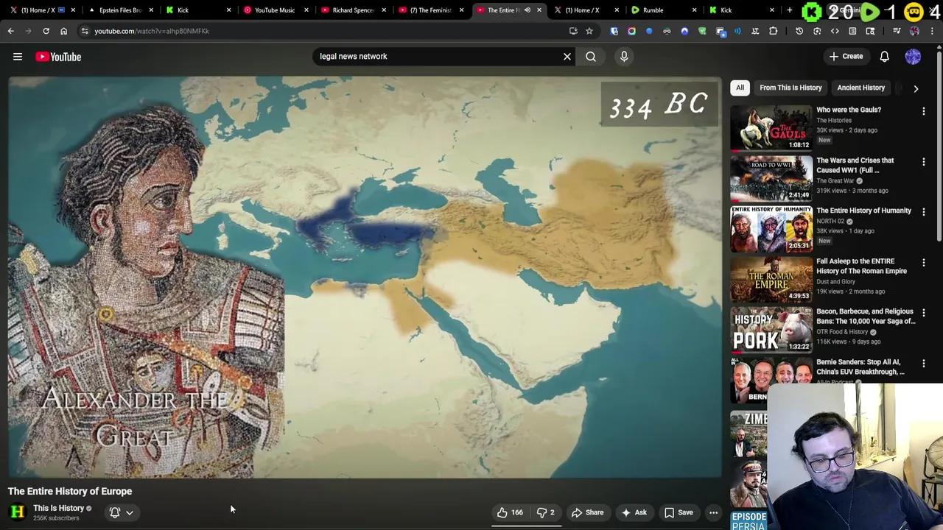Select the From This Is History chip
943x530 pixels.
tap(790, 88)
